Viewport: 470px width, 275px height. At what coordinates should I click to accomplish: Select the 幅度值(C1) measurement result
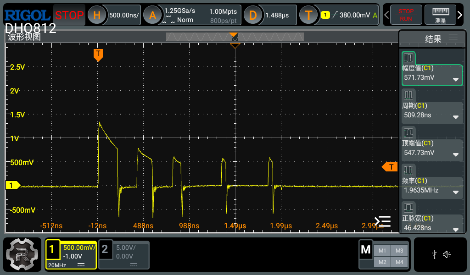432,75
